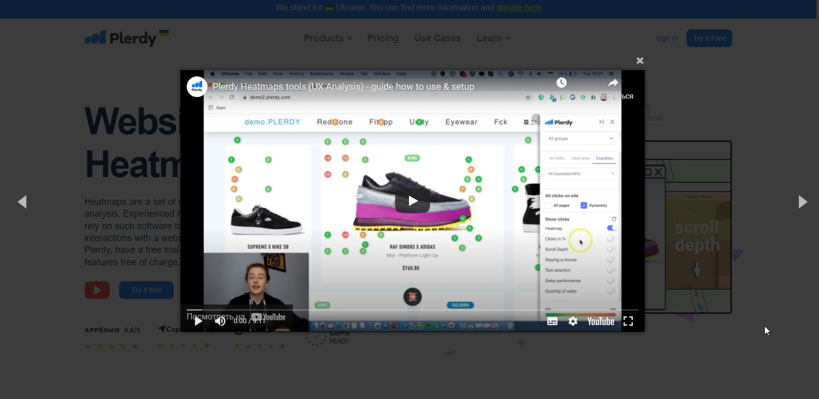
Task: Expand the Learn dropdown menu
Action: click(494, 38)
